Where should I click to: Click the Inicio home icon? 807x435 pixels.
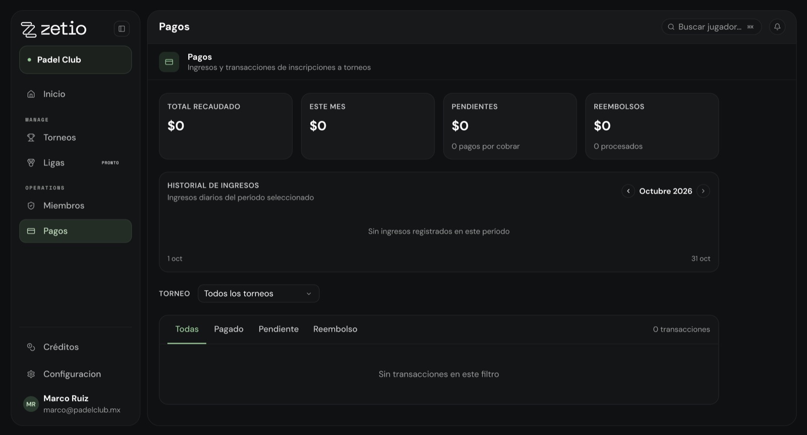point(31,94)
